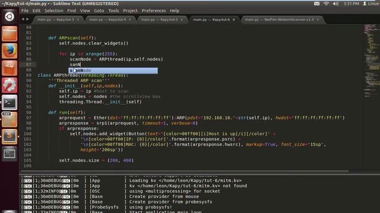This screenshot has width=380, height=213.
Task: Open the Edit menu
Action: [36, 11]
